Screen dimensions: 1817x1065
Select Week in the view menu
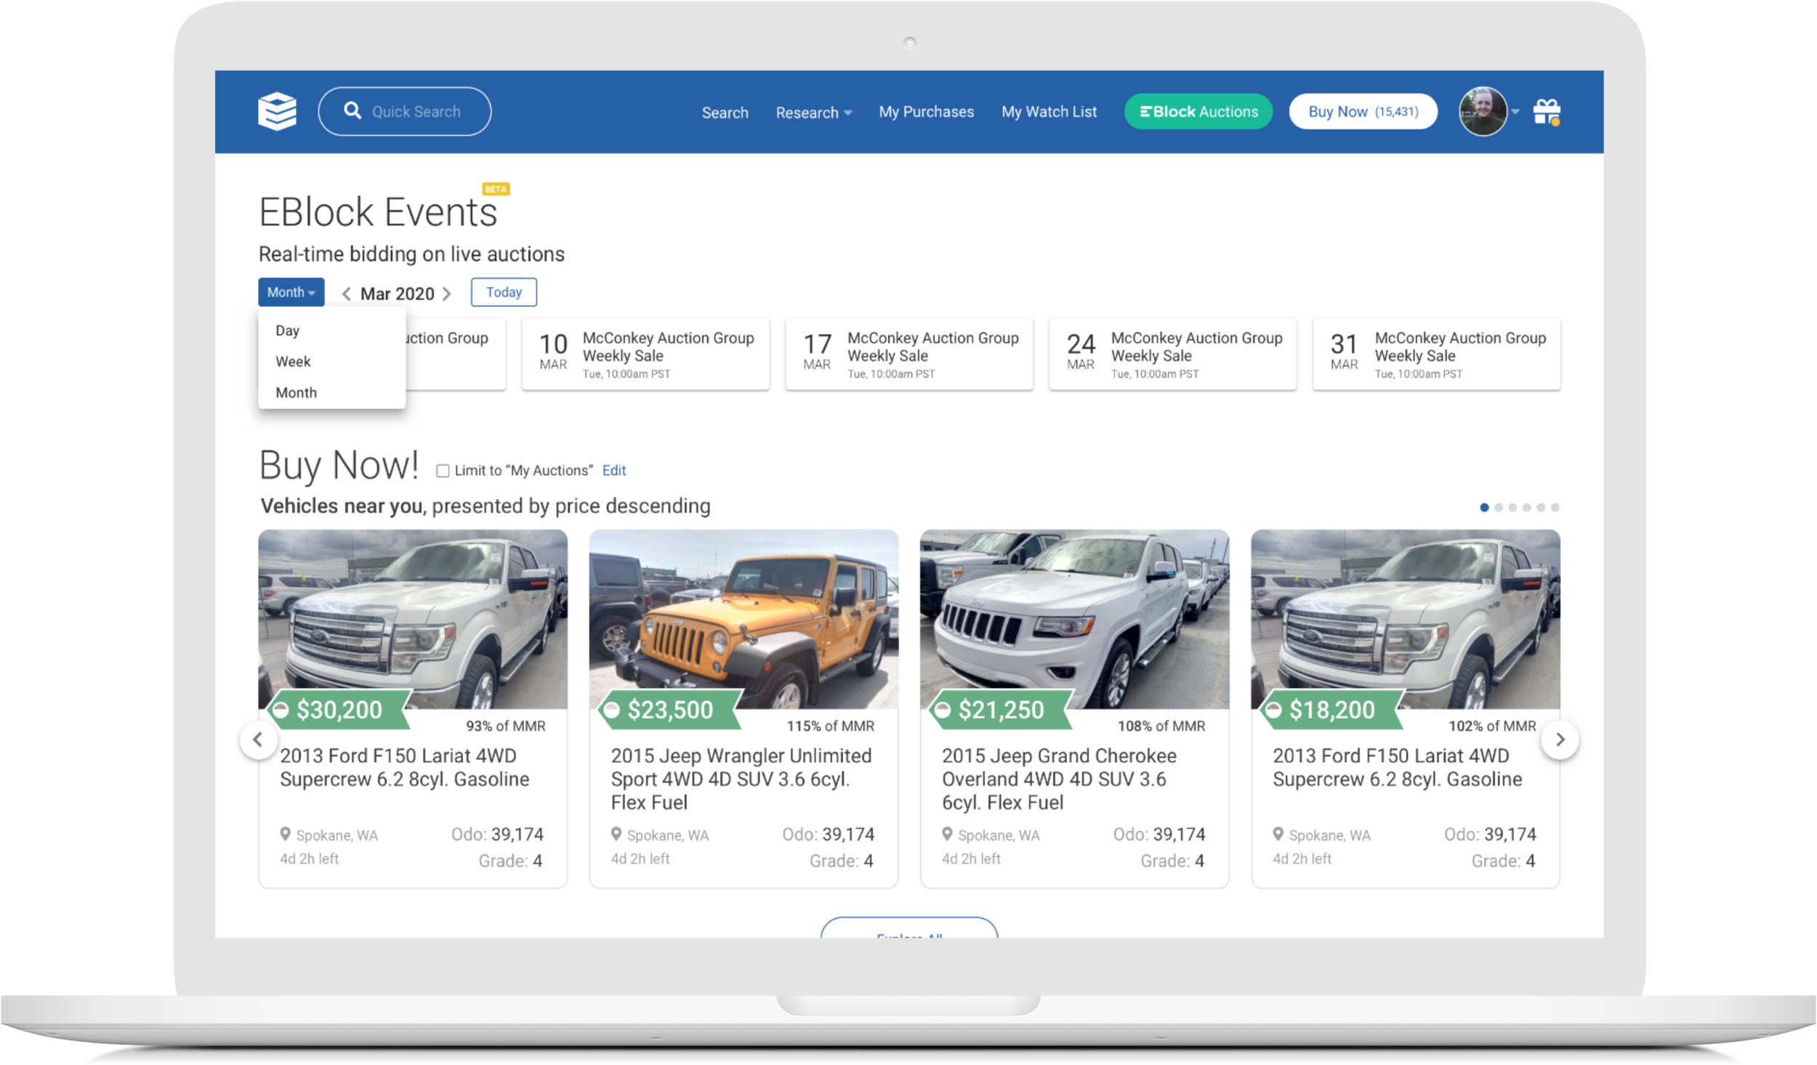[292, 362]
